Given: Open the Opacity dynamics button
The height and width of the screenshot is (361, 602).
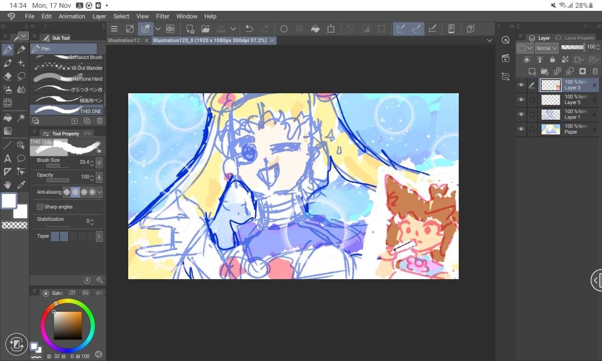Looking at the screenshot, I should pyautogui.click(x=99, y=177).
